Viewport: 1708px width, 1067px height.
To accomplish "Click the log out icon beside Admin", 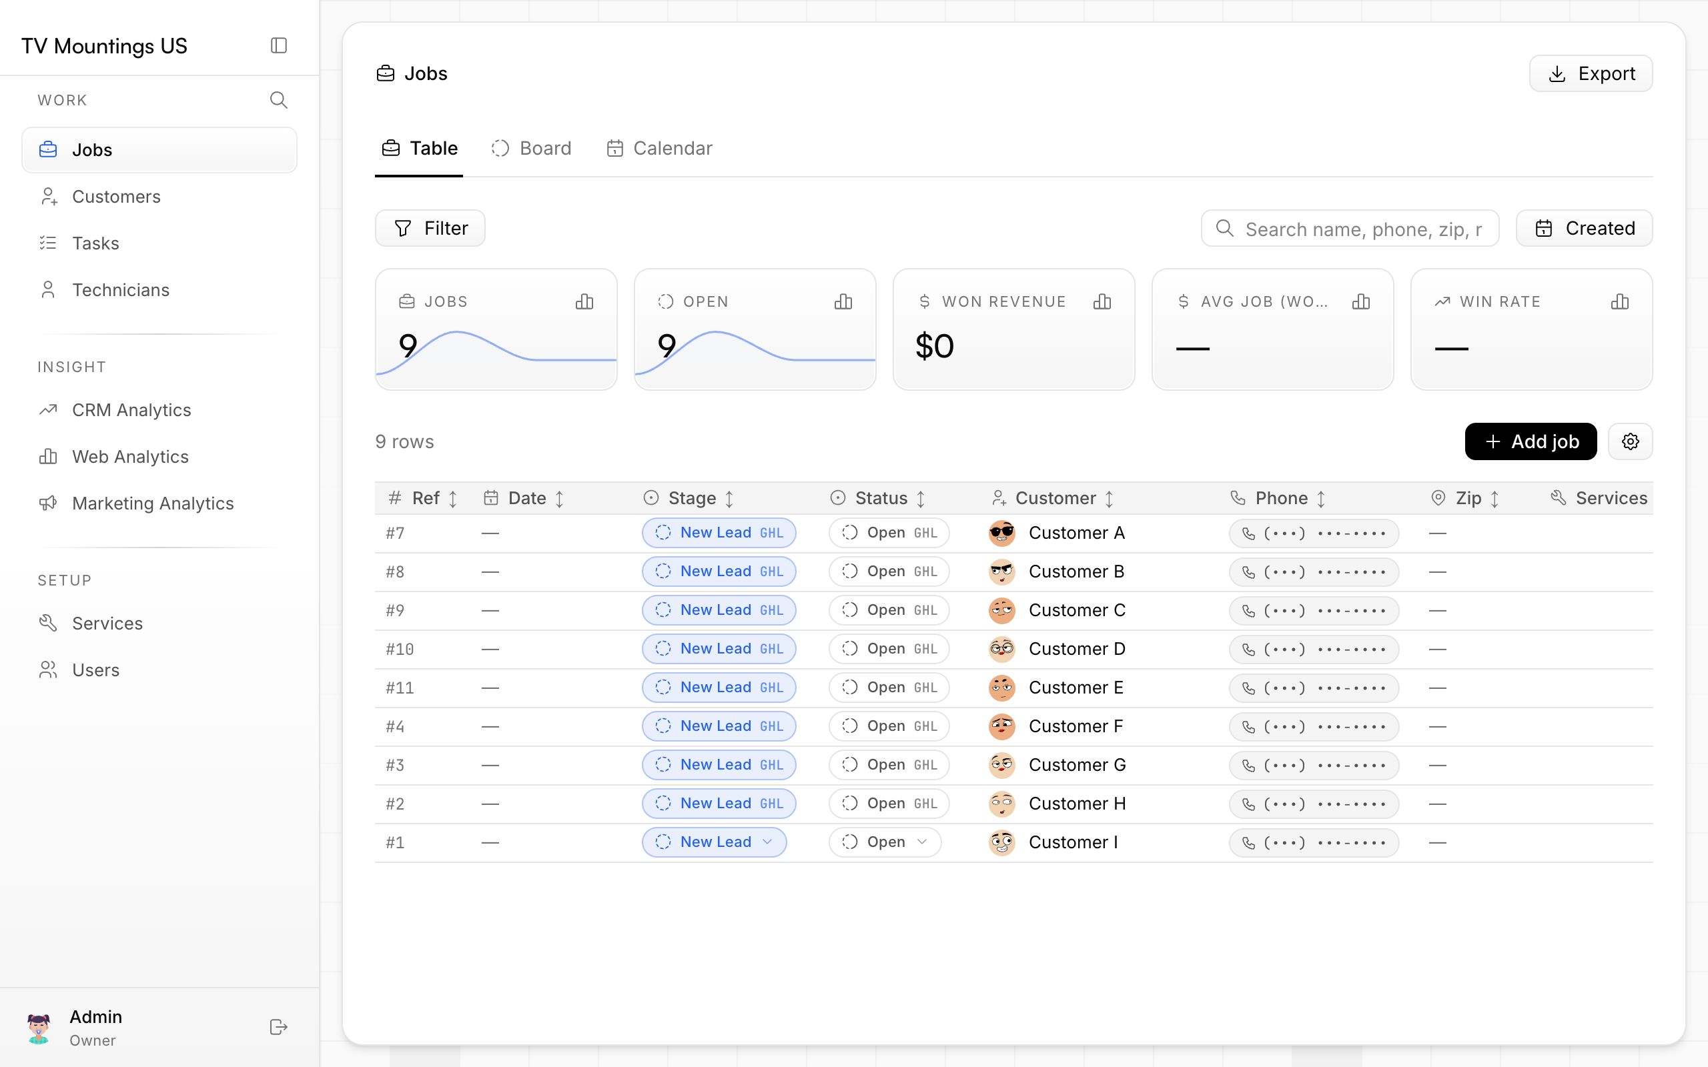I will [279, 1027].
